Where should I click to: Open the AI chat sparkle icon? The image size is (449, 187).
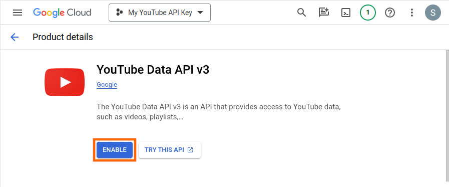pos(324,13)
